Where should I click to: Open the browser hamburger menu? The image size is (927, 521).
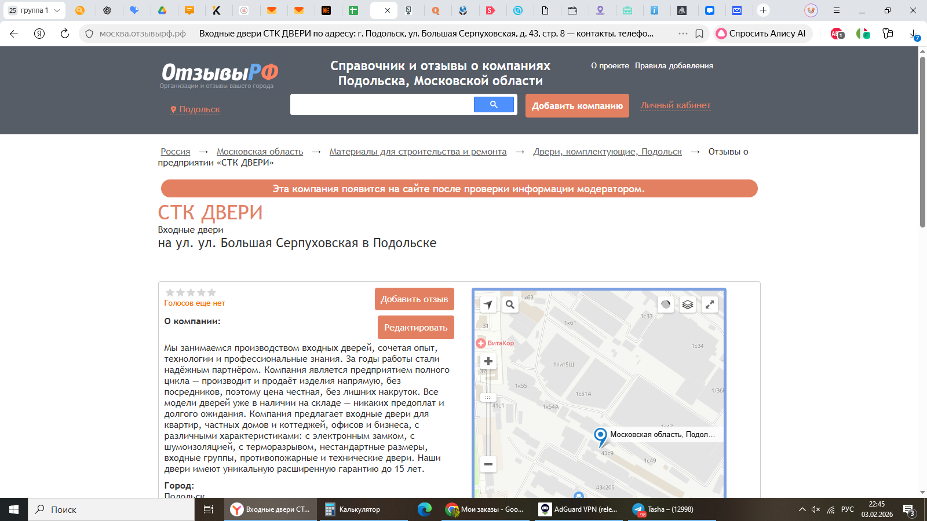click(x=836, y=10)
